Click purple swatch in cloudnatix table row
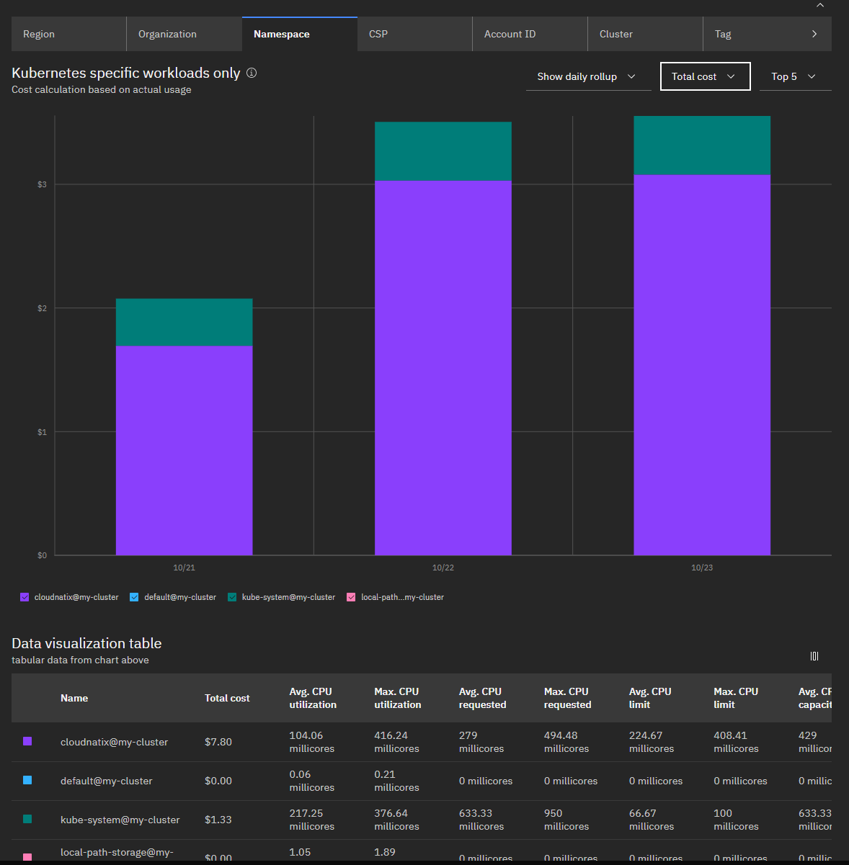This screenshot has width=849, height=865. click(27, 741)
